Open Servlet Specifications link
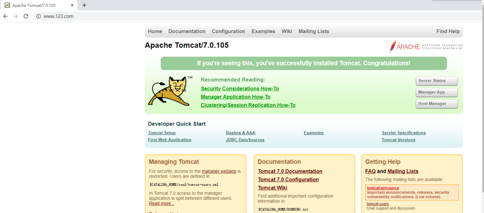484x213 pixels. pyautogui.click(x=404, y=133)
